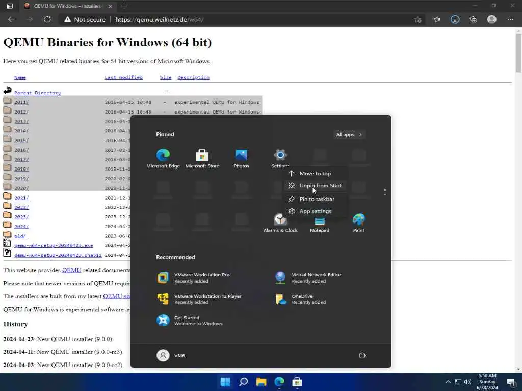Open Virtual Network Editor recommendation
The height and width of the screenshot is (391, 522).
click(x=308, y=277)
